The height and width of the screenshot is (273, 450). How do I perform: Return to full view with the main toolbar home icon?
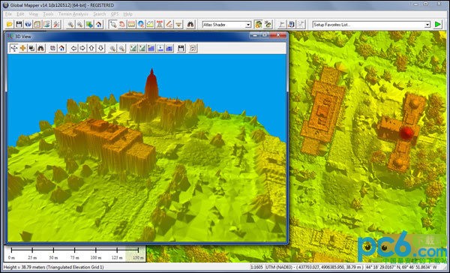tap(99, 25)
